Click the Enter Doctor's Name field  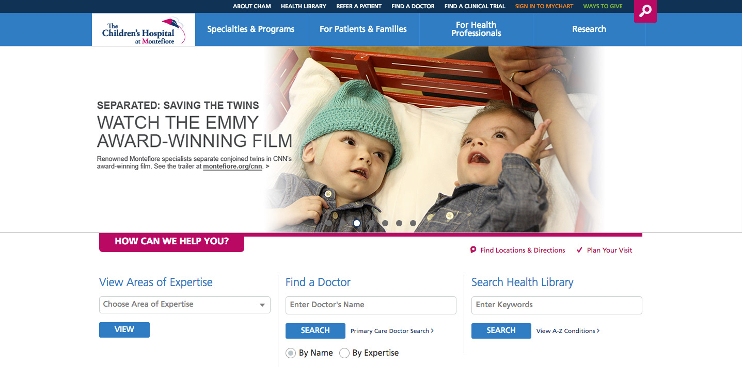tap(371, 305)
